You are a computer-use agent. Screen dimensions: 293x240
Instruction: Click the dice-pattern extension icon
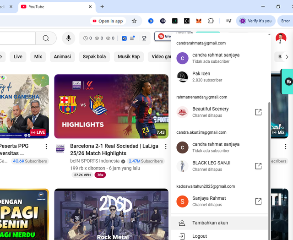(x=187, y=21)
